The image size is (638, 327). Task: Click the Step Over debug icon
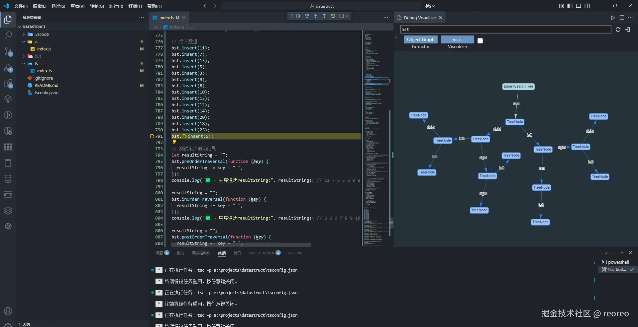pyautogui.click(x=307, y=16)
